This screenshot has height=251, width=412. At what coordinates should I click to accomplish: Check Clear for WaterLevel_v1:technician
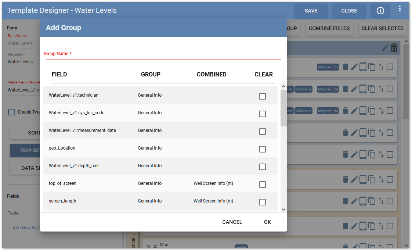tap(263, 96)
